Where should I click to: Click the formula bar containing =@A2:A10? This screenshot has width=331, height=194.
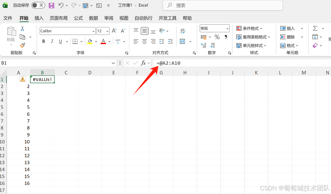click(242, 63)
